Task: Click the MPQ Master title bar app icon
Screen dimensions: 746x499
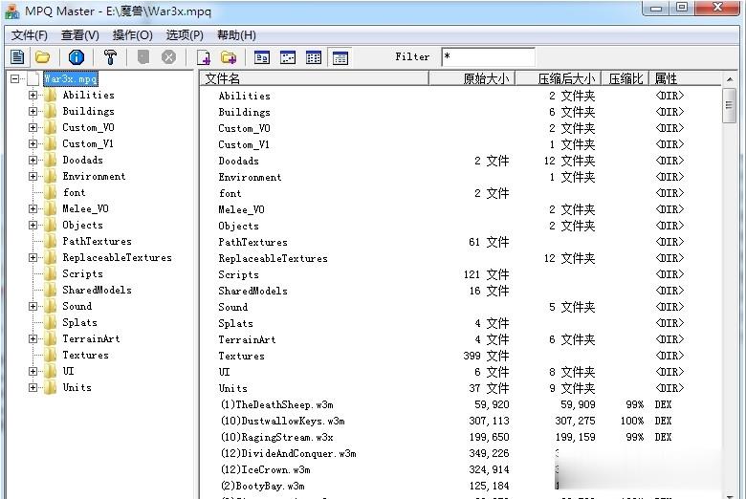Action: [x=11, y=11]
